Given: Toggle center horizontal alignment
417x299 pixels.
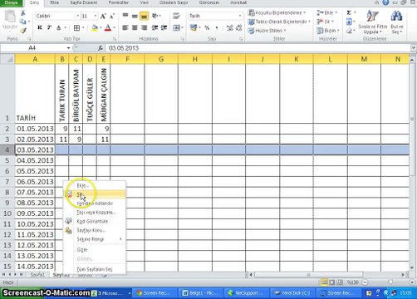Looking at the screenshot, I should (135, 27).
